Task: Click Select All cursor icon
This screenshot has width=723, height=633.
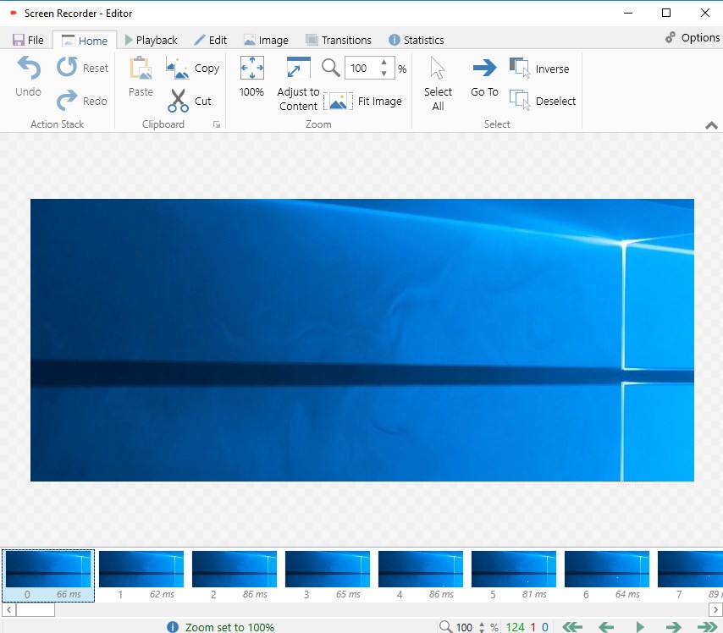Action: click(438, 68)
